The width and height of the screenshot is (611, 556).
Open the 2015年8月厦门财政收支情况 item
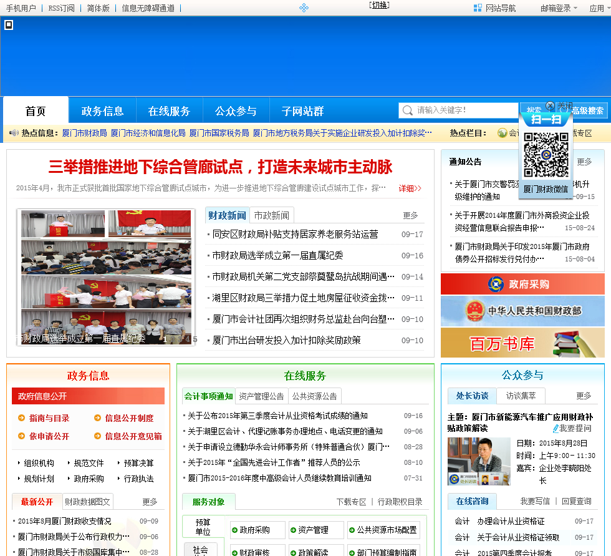tap(64, 521)
